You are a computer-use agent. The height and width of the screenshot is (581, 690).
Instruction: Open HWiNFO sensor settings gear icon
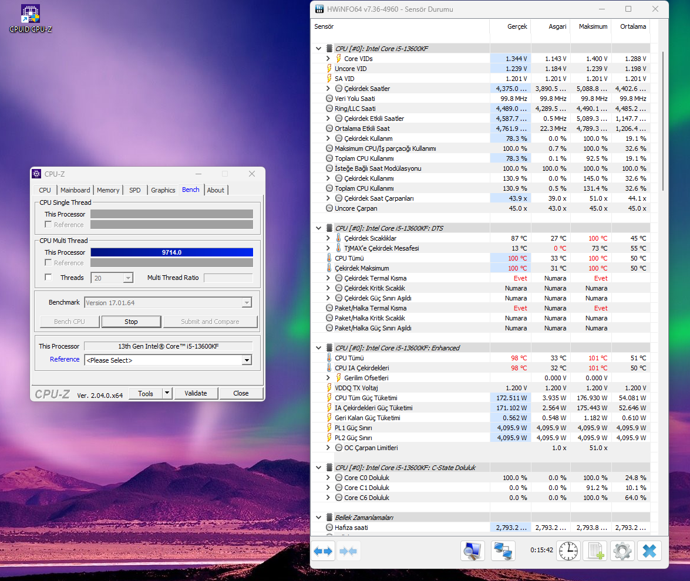tap(622, 550)
